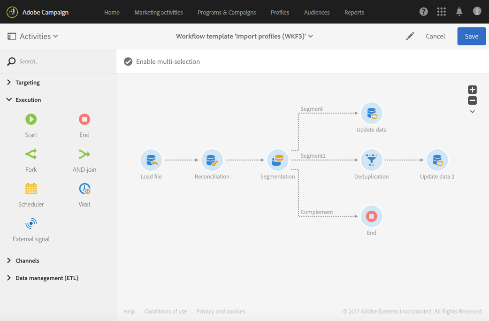Navigate to Marketing activities

(x=159, y=13)
